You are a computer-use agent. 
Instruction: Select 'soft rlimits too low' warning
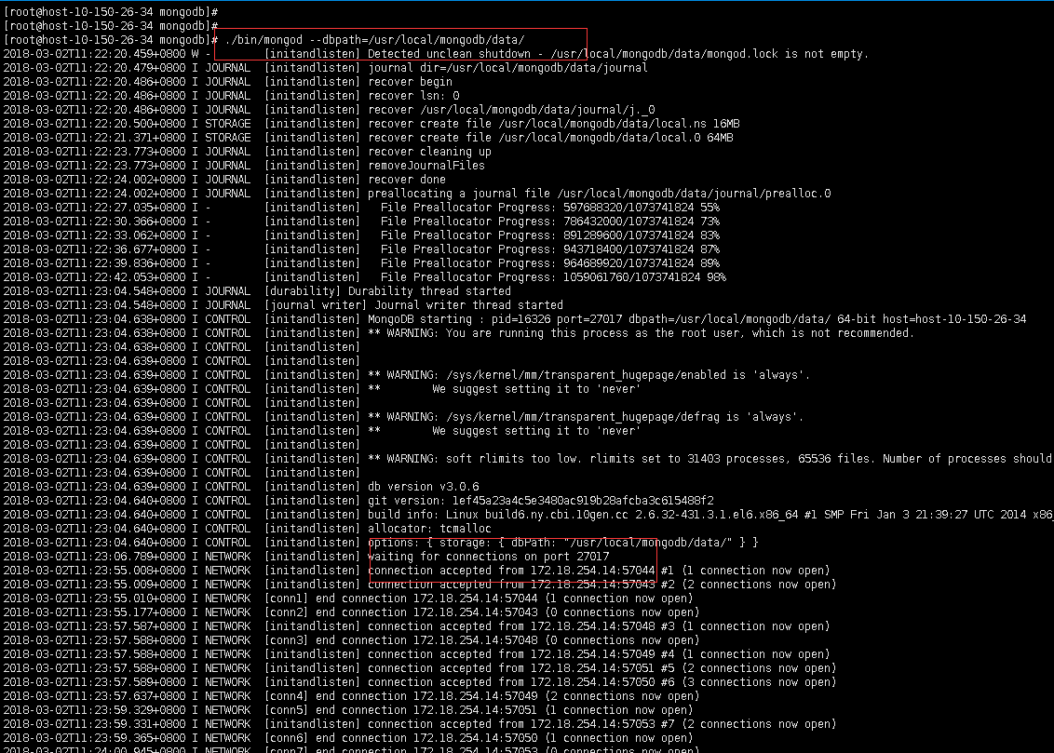coord(528,459)
